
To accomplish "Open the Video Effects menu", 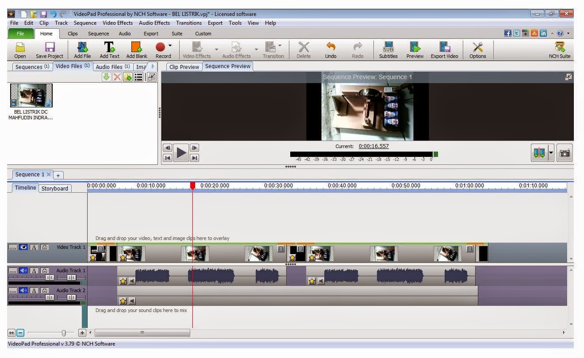I will (118, 23).
